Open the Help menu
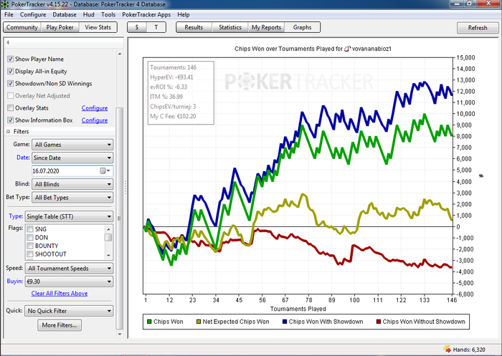This screenshot has height=356, width=502. click(x=184, y=15)
